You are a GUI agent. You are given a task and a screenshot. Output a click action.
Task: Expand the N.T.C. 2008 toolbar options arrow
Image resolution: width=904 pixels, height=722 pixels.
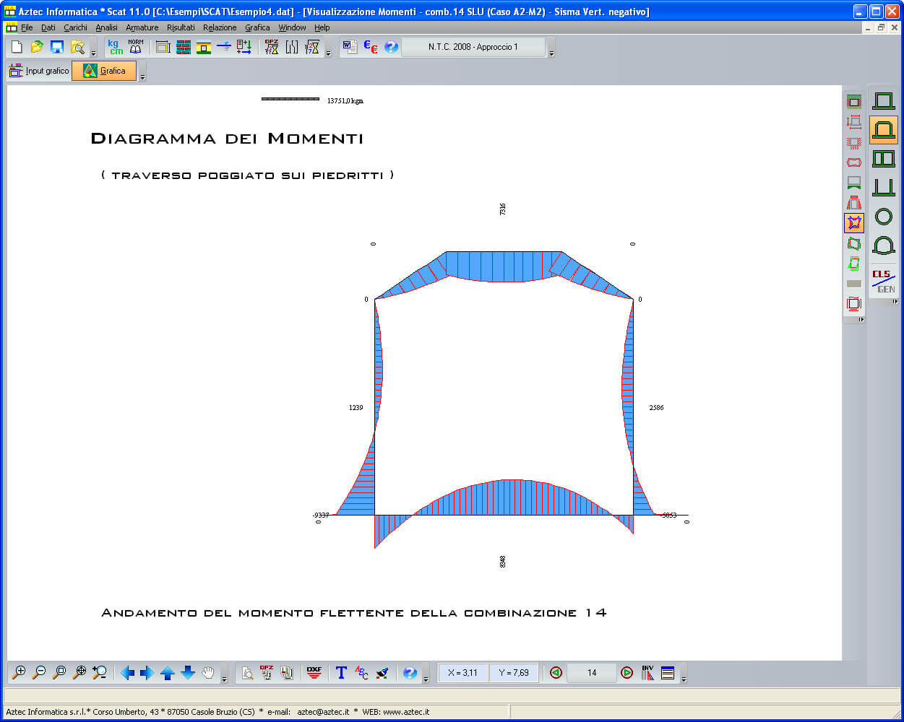pyautogui.click(x=551, y=53)
